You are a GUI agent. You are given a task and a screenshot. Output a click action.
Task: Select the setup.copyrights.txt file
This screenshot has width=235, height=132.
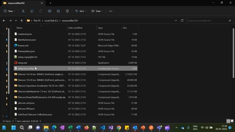pos(76,57)
